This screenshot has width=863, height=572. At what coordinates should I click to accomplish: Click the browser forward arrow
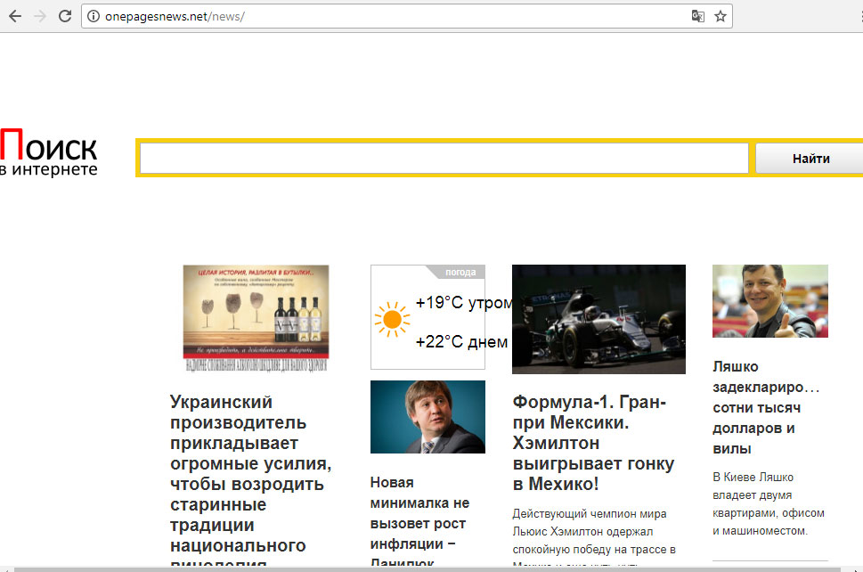click(x=40, y=16)
